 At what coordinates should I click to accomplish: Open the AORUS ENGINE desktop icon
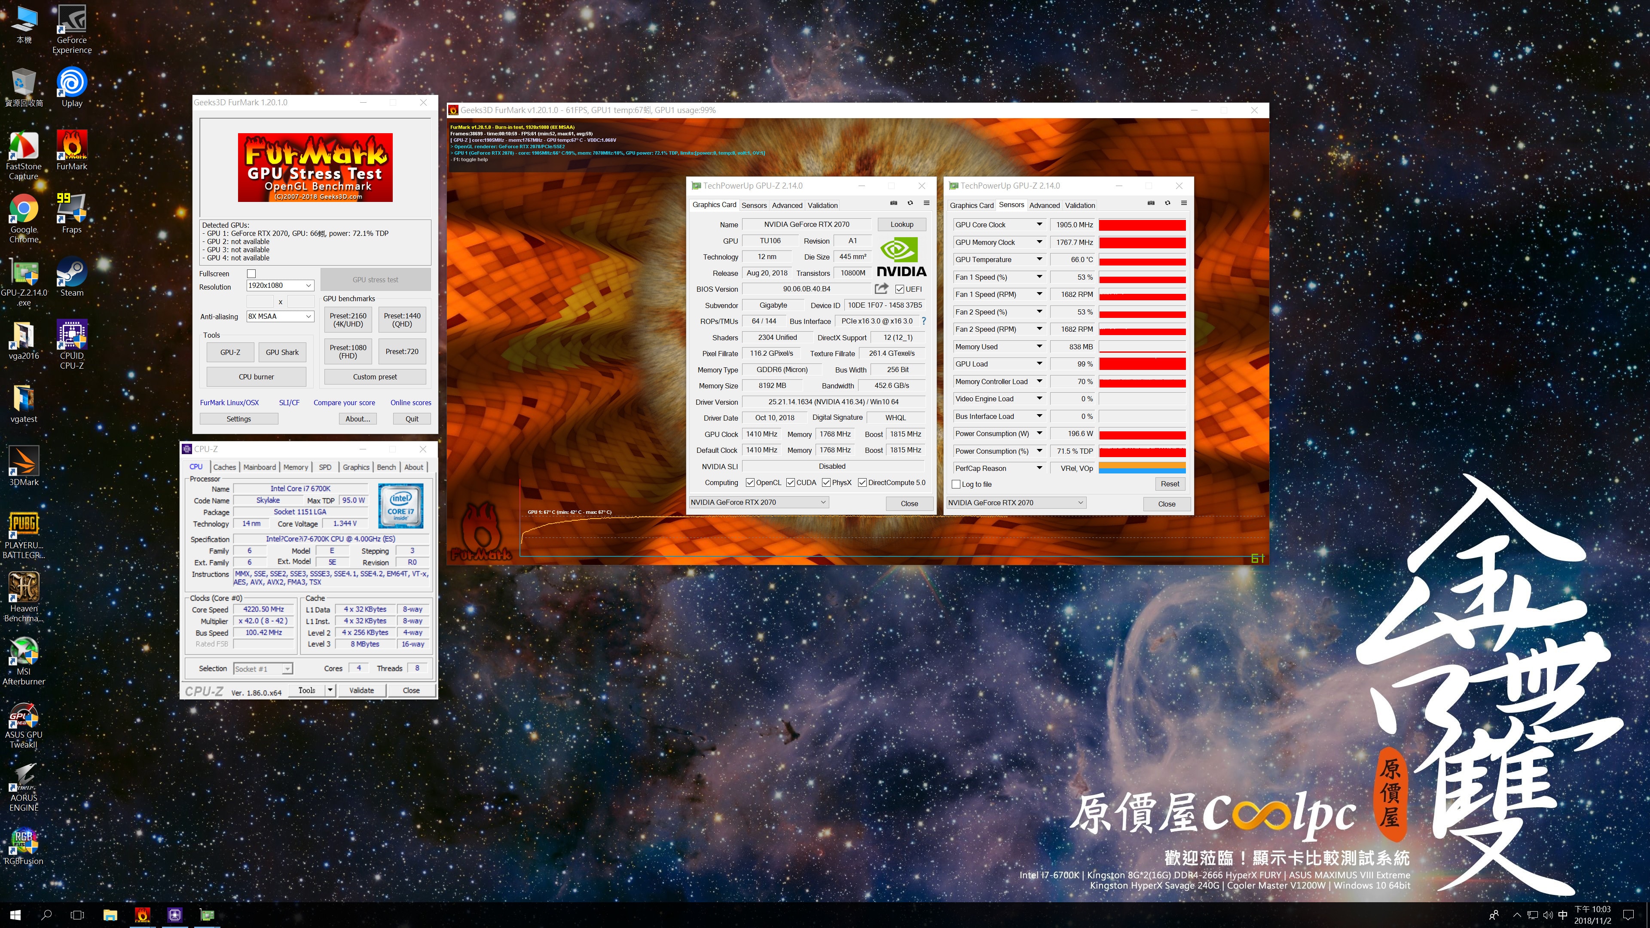24,787
